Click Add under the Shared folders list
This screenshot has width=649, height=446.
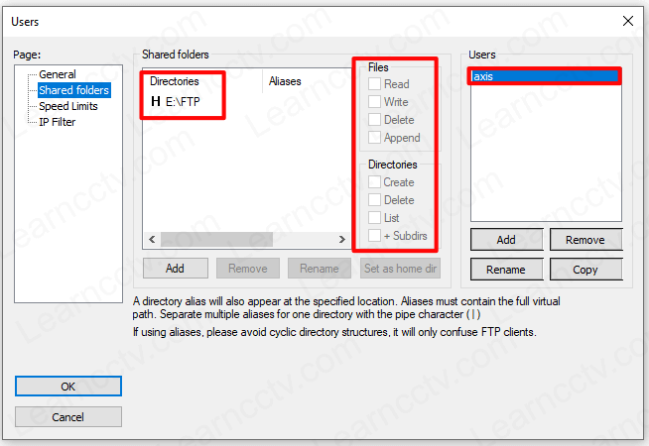click(x=175, y=269)
